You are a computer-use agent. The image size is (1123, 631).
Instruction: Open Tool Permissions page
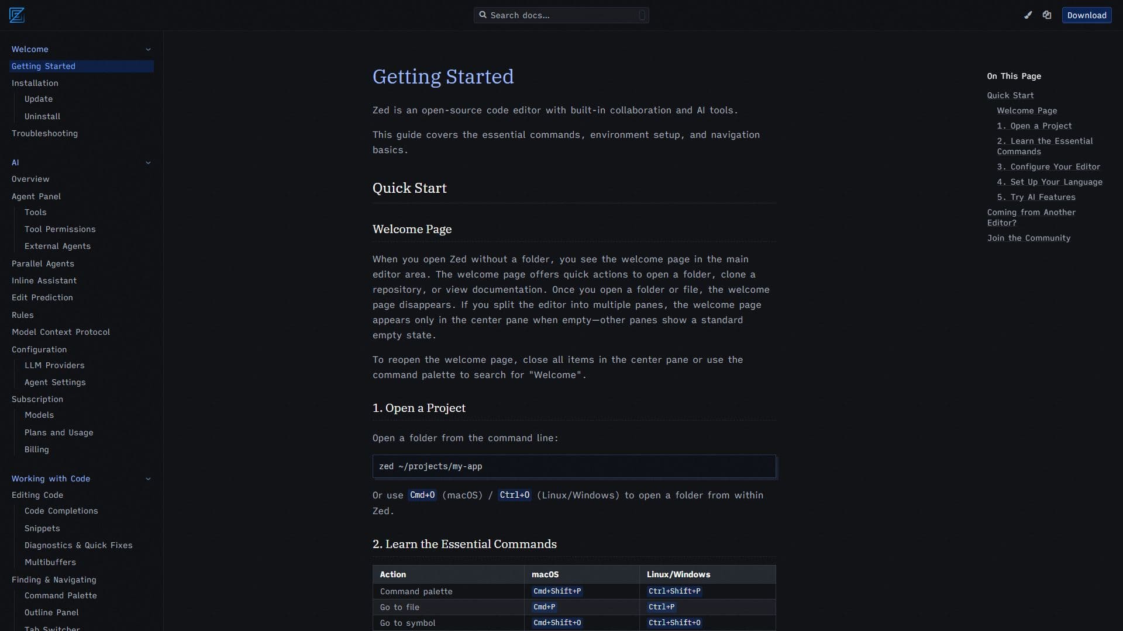point(60,229)
